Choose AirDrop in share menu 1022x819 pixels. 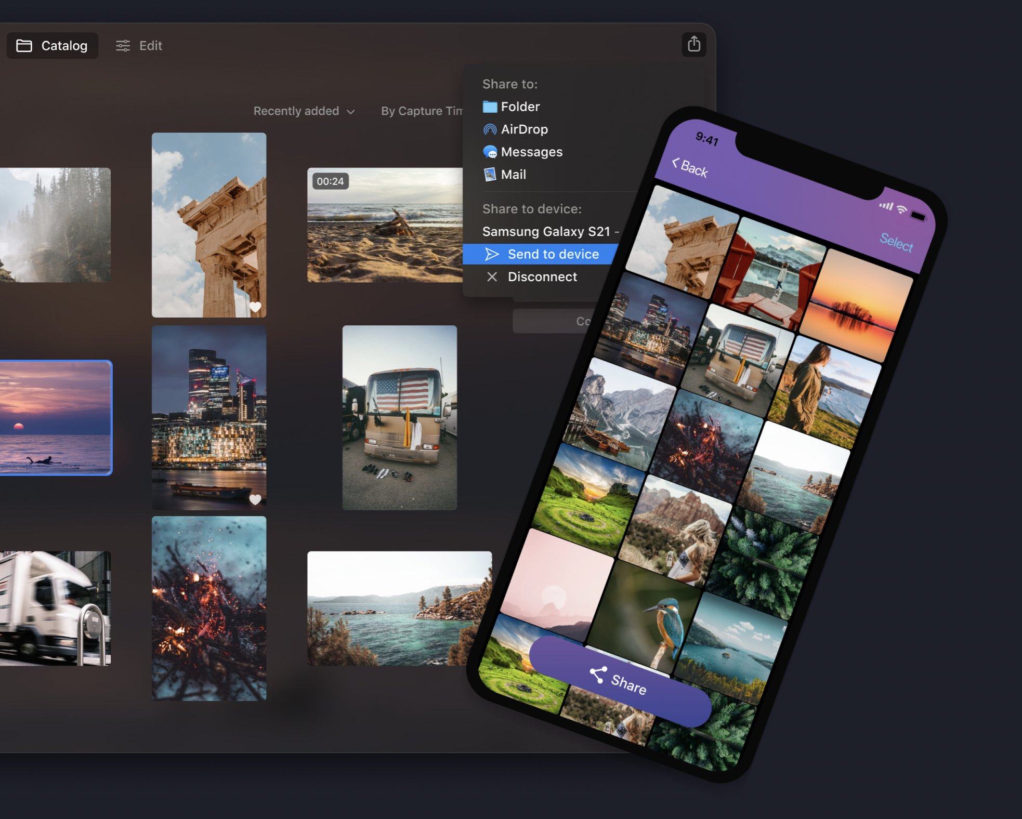[523, 129]
